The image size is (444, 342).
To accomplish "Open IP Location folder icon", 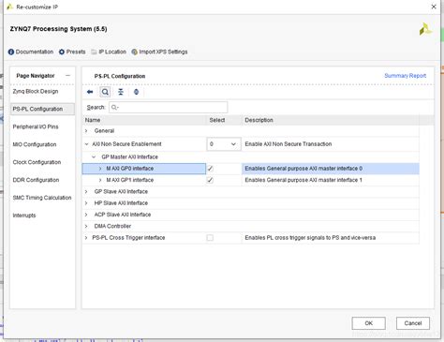I will click(94, 52).
